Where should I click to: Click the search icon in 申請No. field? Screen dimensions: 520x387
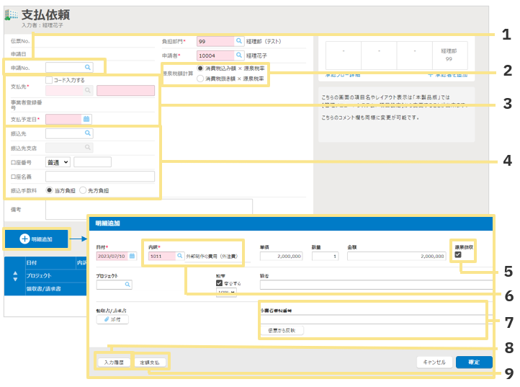88,67
